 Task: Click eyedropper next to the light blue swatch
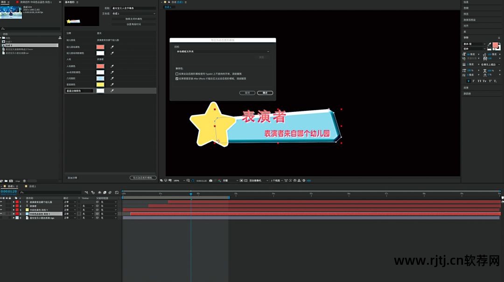112,78
